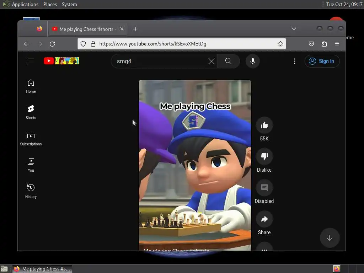364x273 pixels.
Task: Reload the current page
Action: 52,44
